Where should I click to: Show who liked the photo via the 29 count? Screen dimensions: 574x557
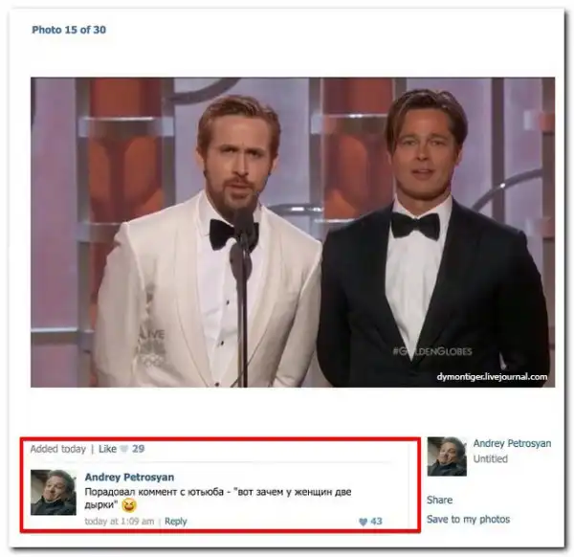tap(138, 449)
